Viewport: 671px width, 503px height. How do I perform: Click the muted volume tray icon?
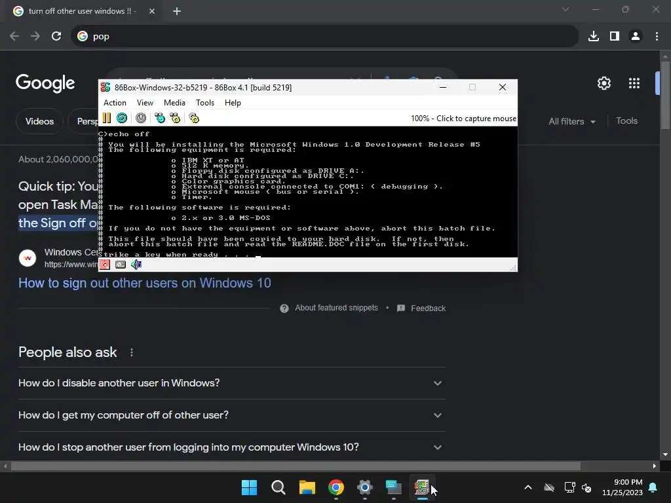586,487
